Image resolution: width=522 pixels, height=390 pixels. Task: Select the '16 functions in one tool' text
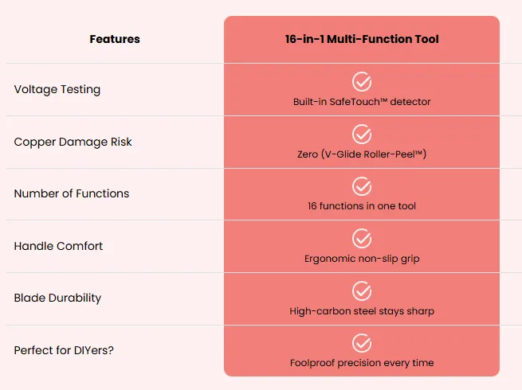362,206
